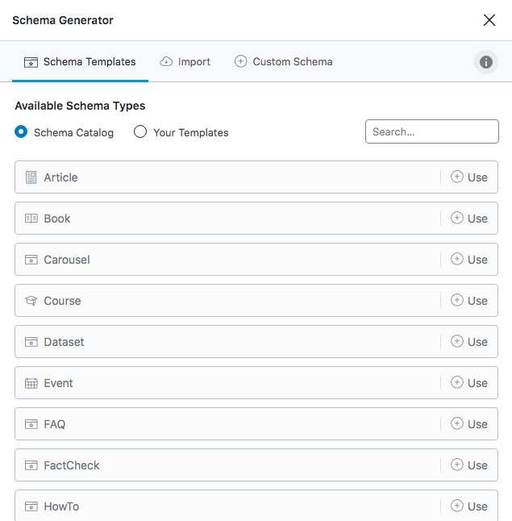Screen dimensions: 512x521
Task: Click the plus icon in the Dataset row
Action: coord(457,342)
